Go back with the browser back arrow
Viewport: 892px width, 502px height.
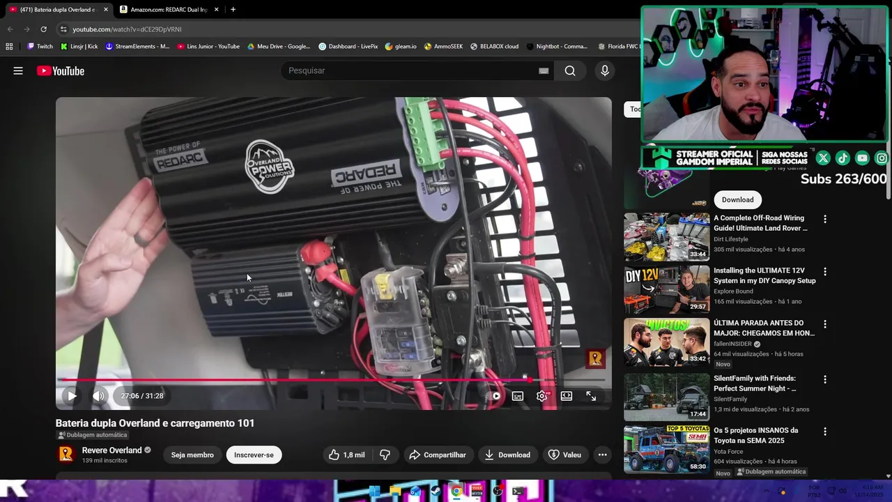tap(10, 29)
